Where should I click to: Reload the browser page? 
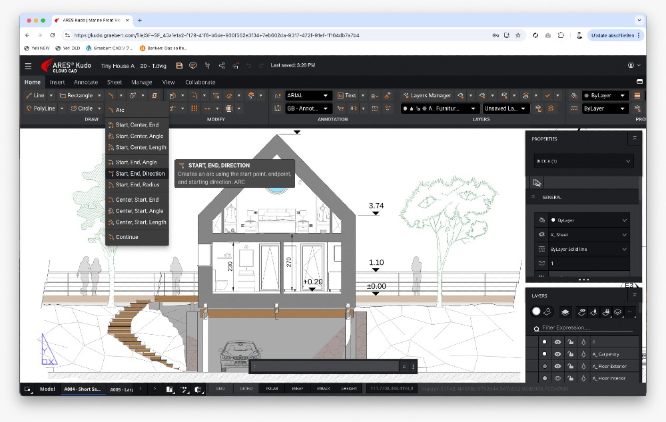pyautogui.click(x=52, y=35)
